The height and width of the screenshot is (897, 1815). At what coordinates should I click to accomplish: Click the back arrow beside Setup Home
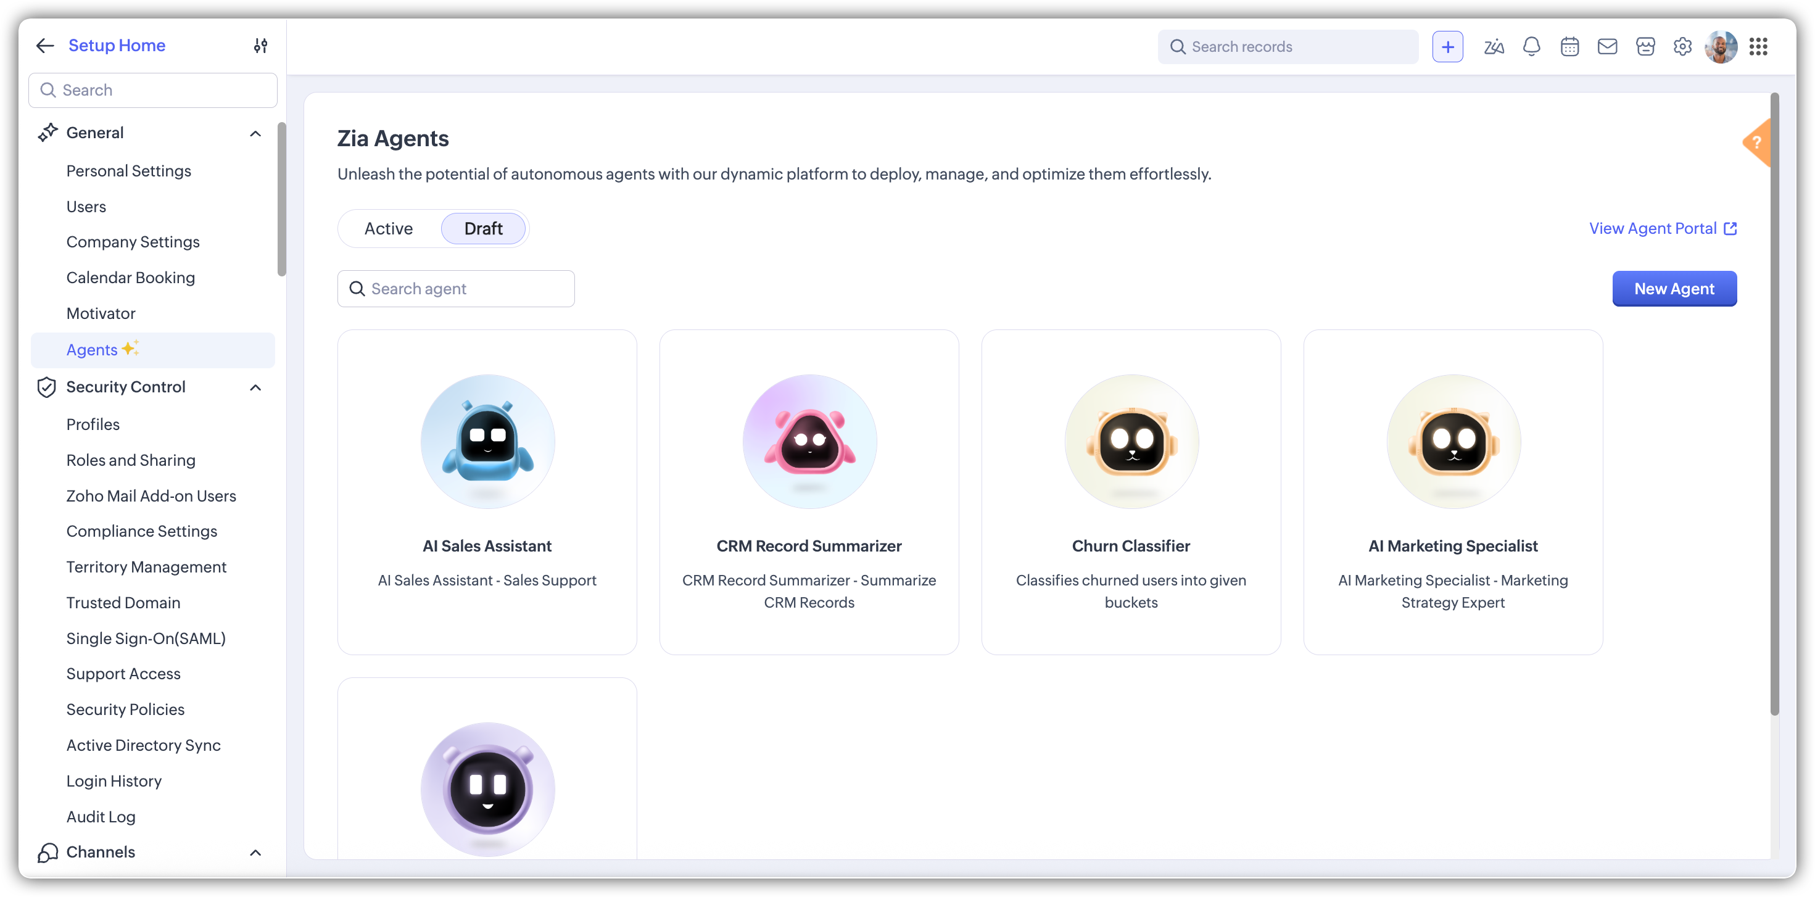45,46
